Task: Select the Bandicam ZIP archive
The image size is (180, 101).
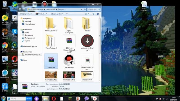Action: 51,61
